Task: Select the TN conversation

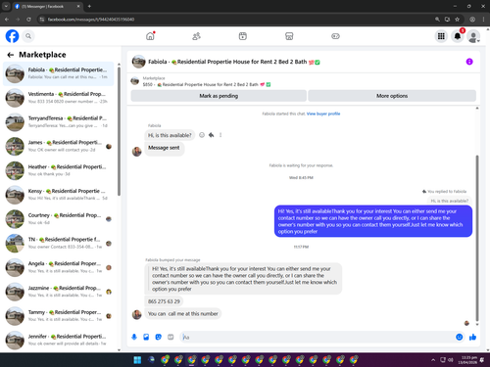Action: 58,243
